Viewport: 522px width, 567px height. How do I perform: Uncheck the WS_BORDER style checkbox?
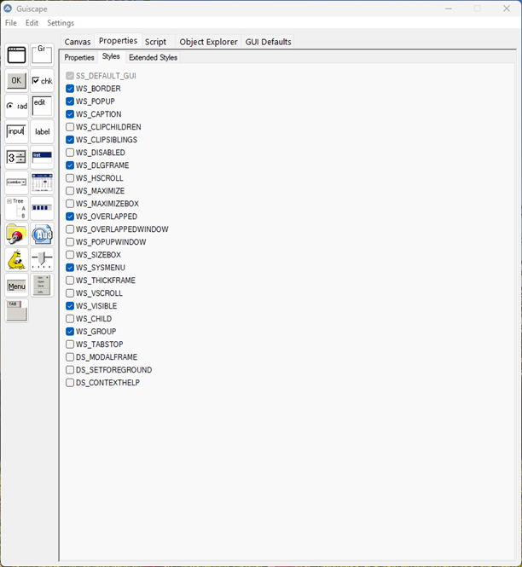[x=70, y=89]
